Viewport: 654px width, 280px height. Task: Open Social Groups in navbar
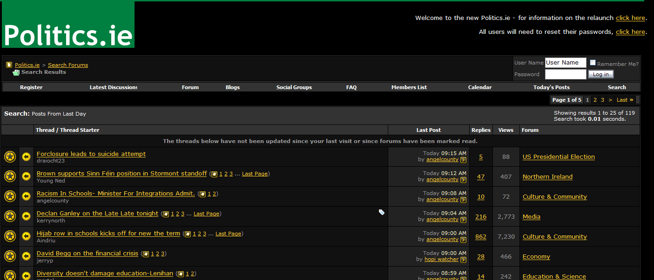tap(294, 87)
